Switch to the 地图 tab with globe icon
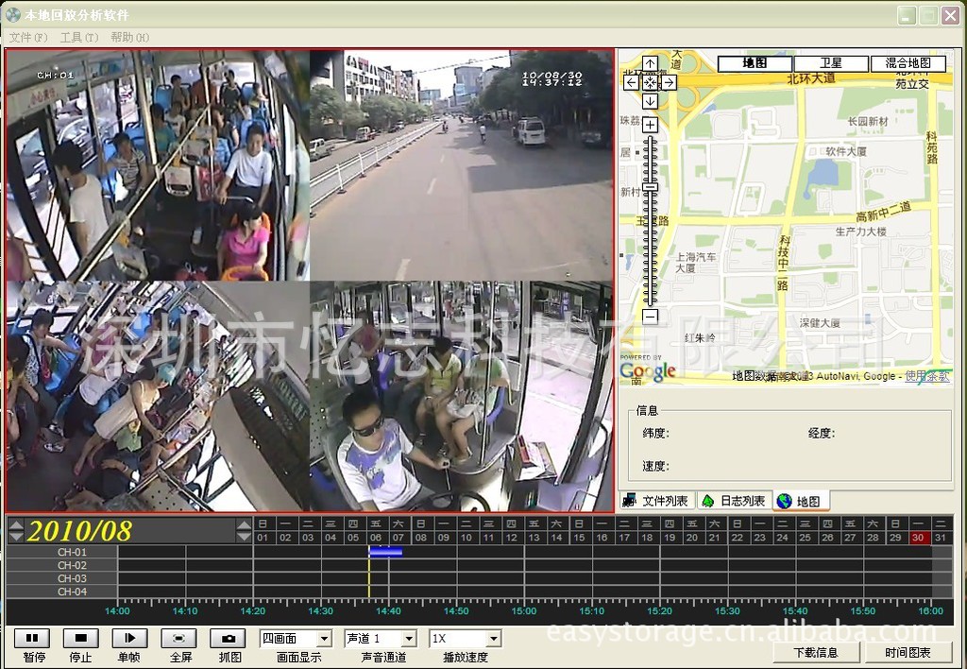This screenshot has width=967, height=669. (x=801, y=501)
